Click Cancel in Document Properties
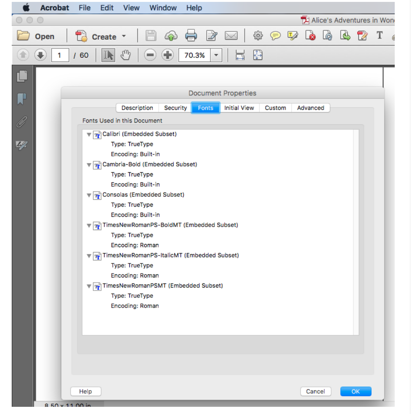Screen dimensions: 411x414 tap(316, 391)
